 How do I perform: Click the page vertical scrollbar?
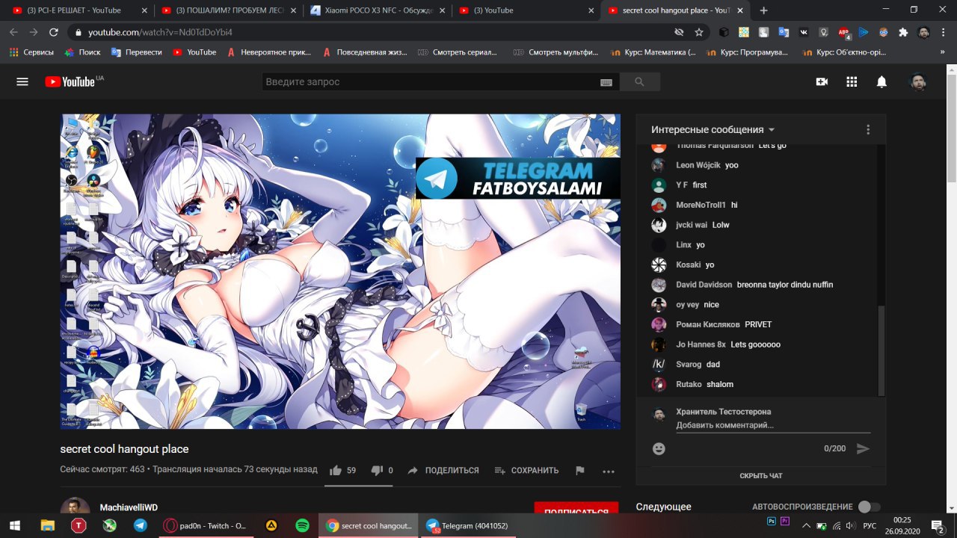tap(952, 127)
